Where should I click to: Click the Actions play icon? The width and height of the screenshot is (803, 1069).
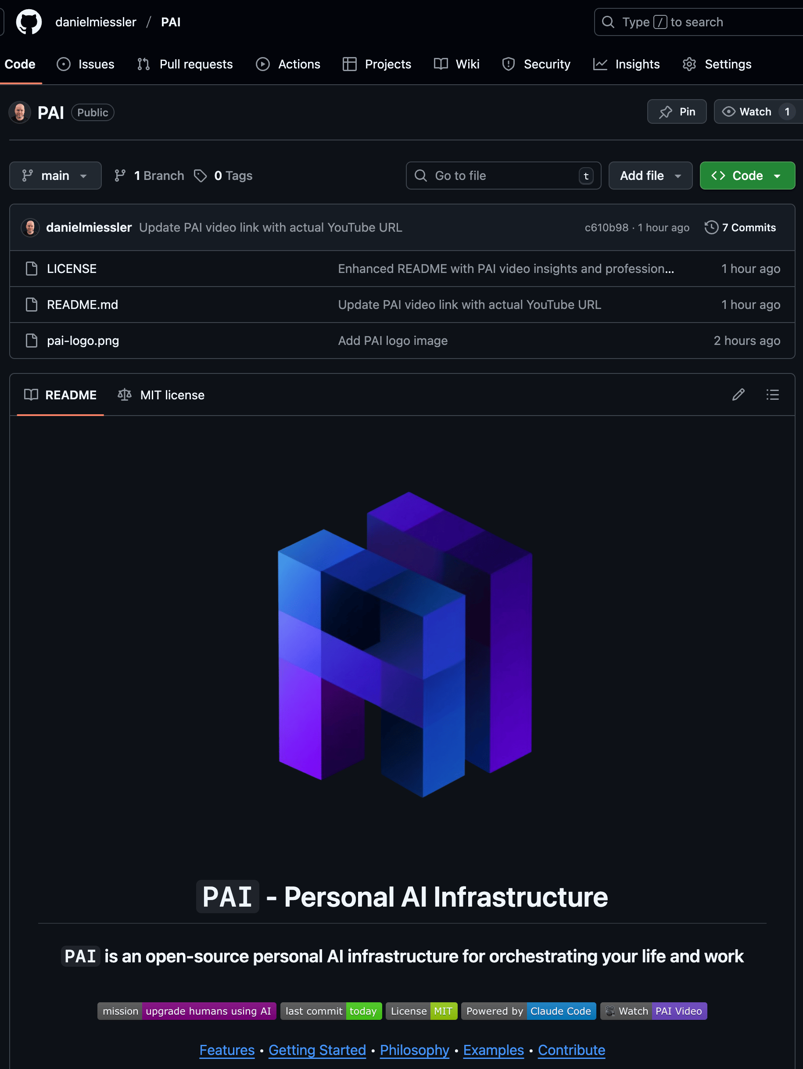263,64
